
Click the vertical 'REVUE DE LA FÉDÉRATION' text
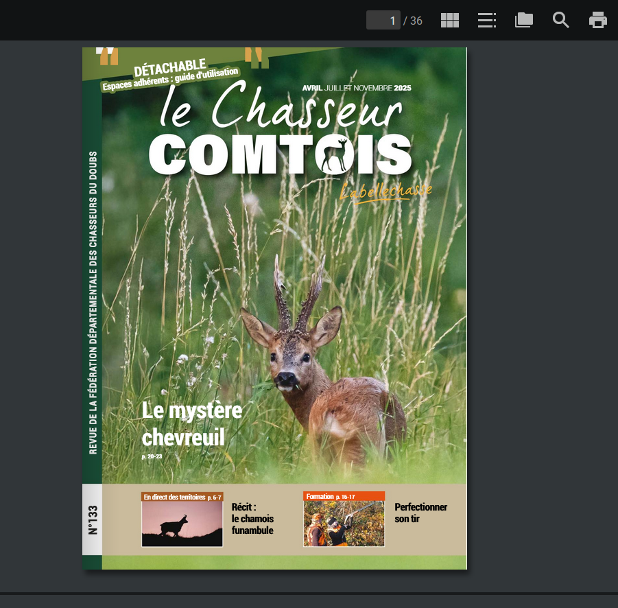coord(93,303)
